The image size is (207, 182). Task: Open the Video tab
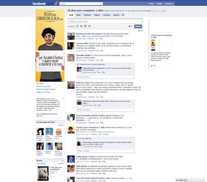pos(97,15)
